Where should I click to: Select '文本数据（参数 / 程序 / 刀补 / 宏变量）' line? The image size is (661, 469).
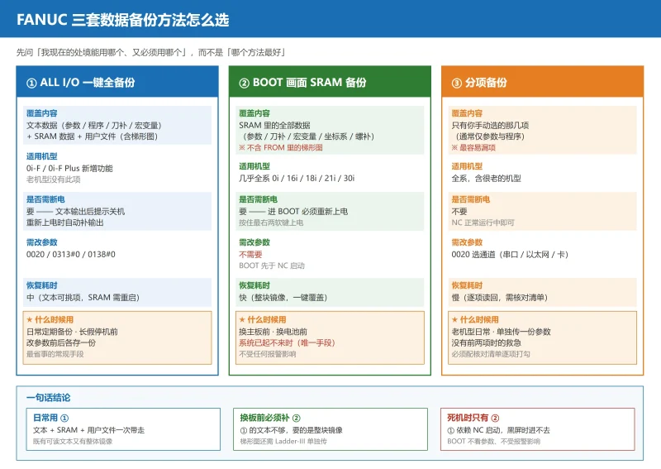94,126
